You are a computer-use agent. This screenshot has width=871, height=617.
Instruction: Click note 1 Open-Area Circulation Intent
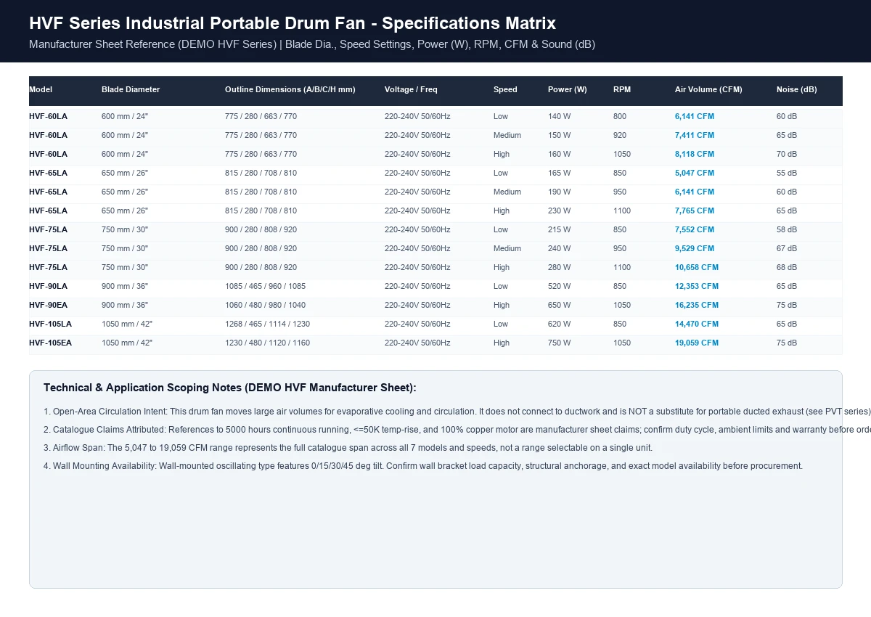click(457, 411)
